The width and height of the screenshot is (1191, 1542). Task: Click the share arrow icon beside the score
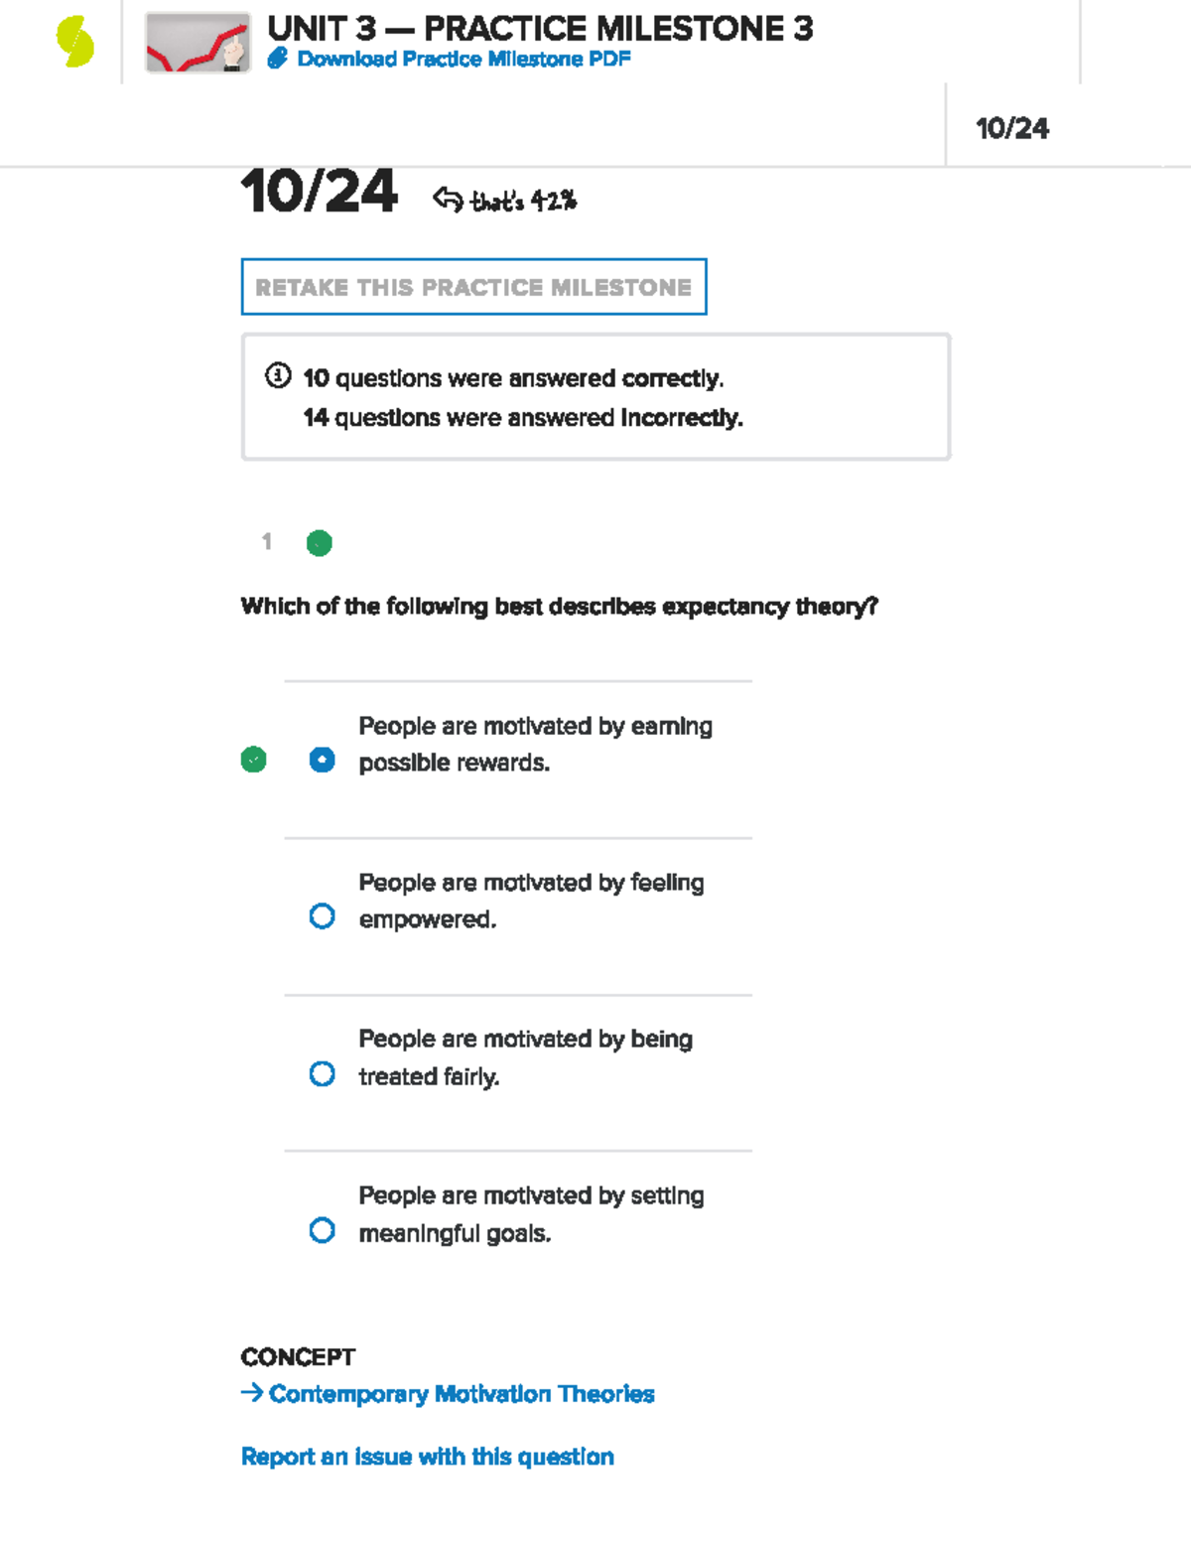click(448, 200)
